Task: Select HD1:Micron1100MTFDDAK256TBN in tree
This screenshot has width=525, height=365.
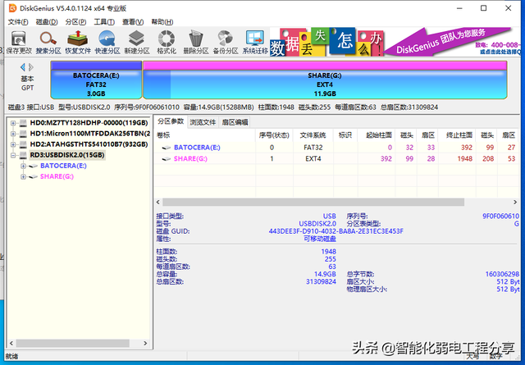Action: [x=89, y=134]
